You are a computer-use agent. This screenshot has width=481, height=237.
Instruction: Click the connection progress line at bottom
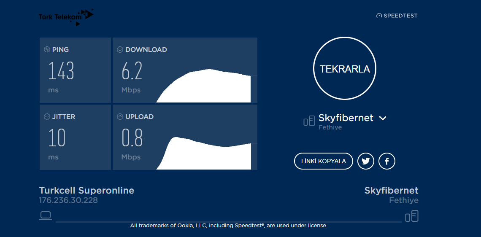click(x=229, y=221)
